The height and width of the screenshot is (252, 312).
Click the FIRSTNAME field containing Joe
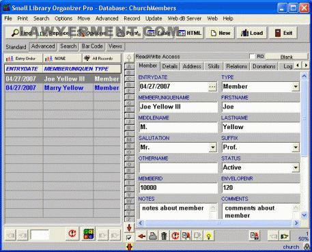point(261,107)
